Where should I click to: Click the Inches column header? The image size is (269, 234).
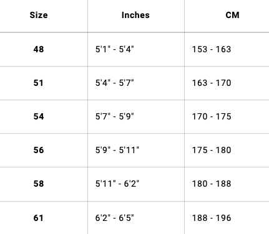[x=135, y=15]
